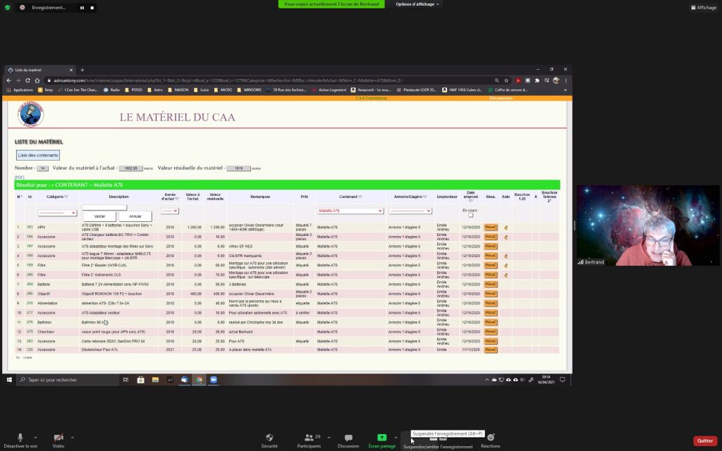Click the browser address bar
This screenshot has height=451, width=722.
271,80
